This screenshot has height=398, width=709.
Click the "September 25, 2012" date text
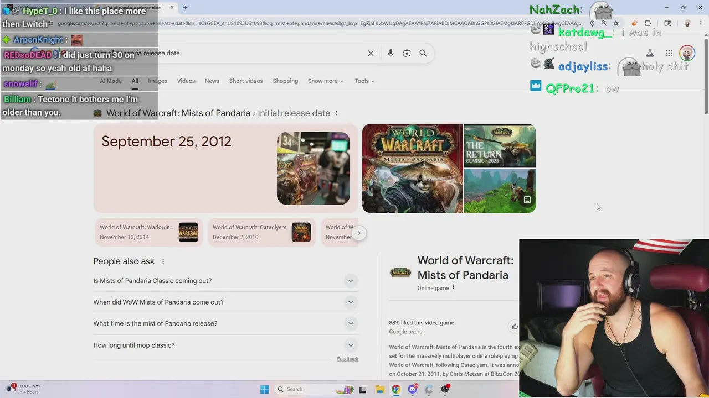(x=166, y=142)
